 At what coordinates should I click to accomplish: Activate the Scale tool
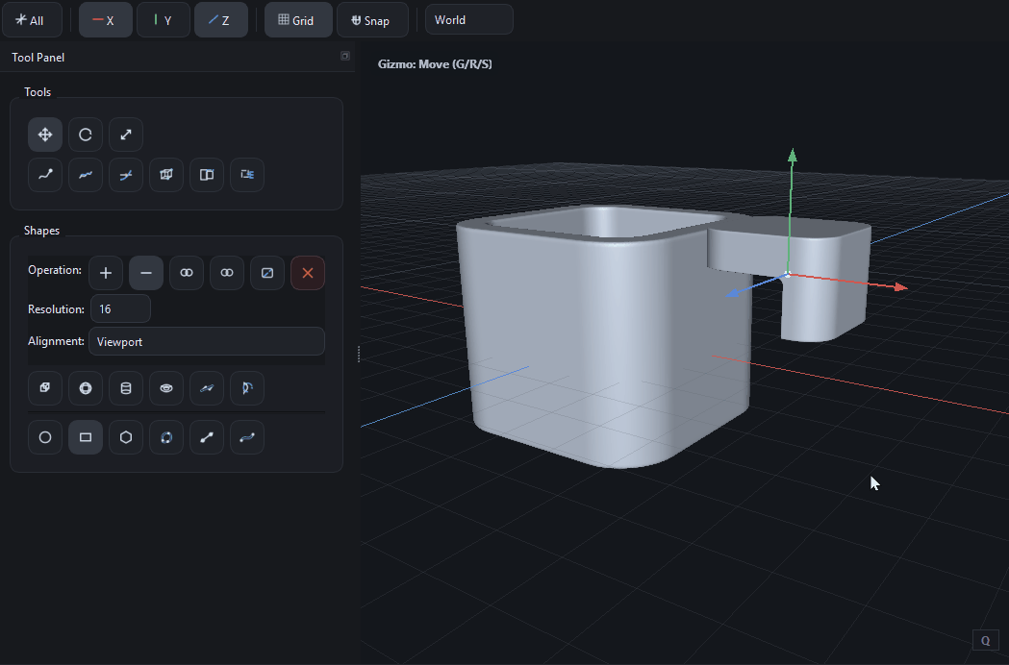click(125, 135)
